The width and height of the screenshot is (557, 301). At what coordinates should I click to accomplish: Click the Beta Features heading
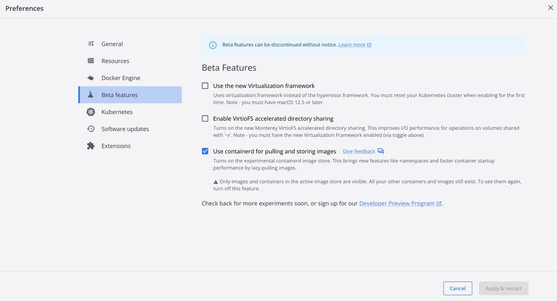point(229,68)
